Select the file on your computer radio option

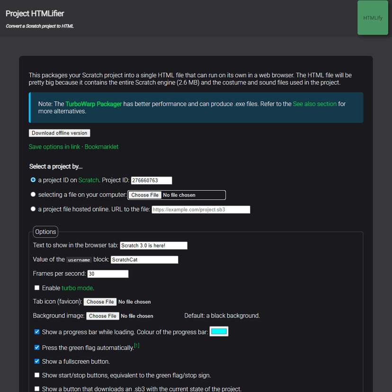point(33,195)
